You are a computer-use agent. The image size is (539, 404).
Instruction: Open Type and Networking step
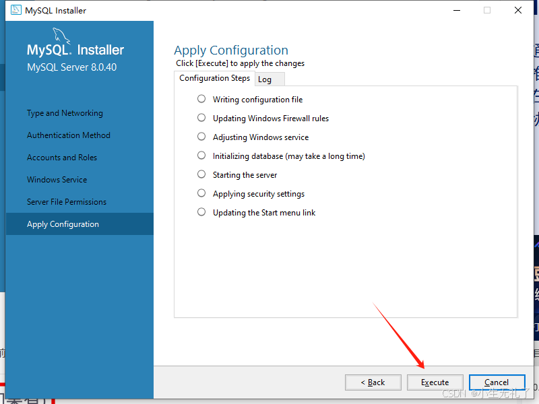click(x=65, y=113)
